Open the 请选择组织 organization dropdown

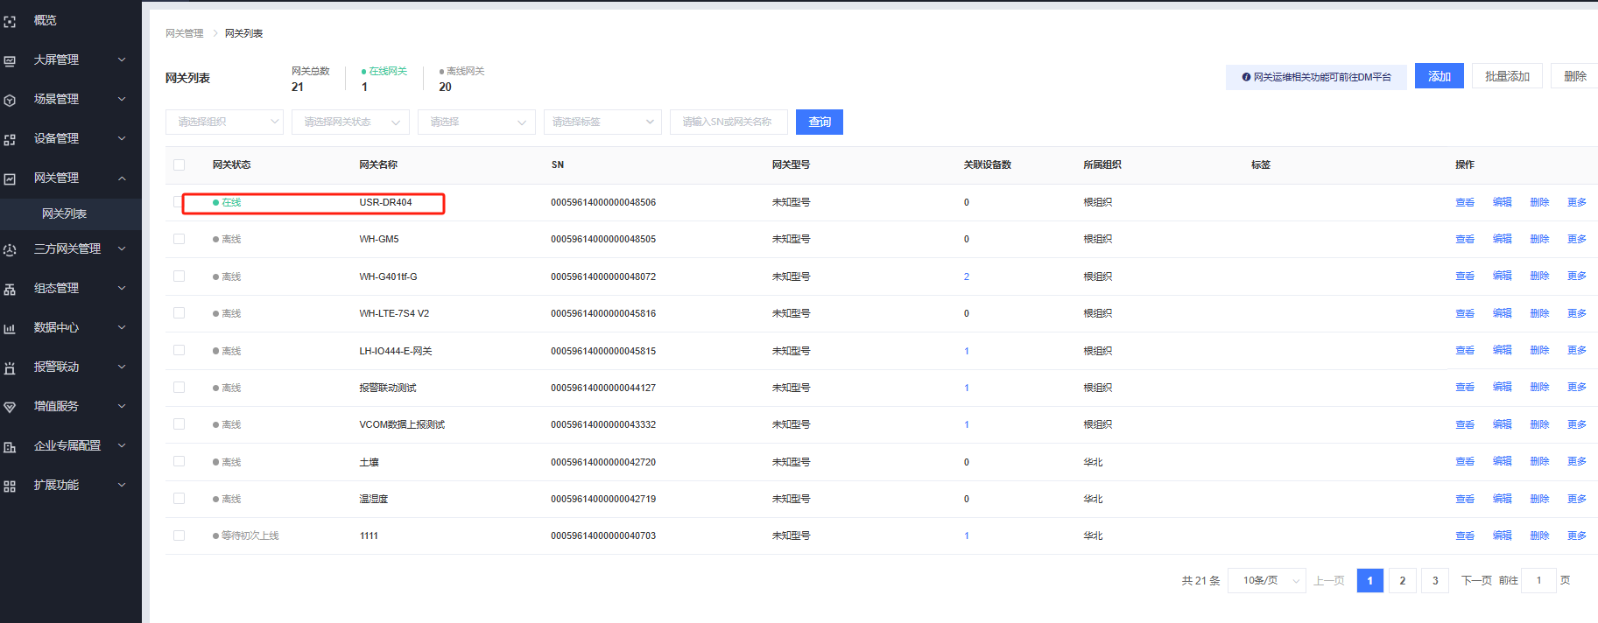pyautogui.click(x=224, y=122)
